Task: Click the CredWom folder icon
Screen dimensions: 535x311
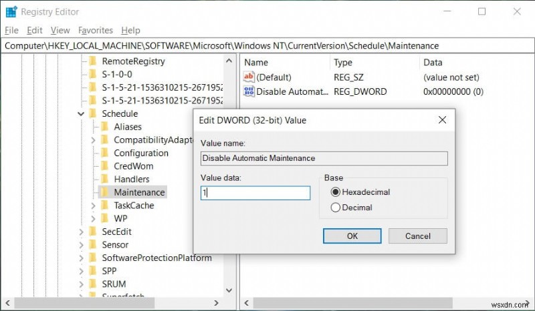Action: click(104, 166)
